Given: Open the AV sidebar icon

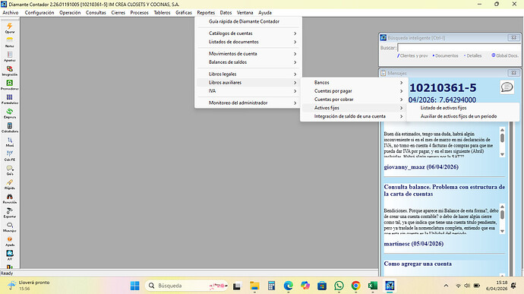Looking at the screenshot, I should click(10, 254).
